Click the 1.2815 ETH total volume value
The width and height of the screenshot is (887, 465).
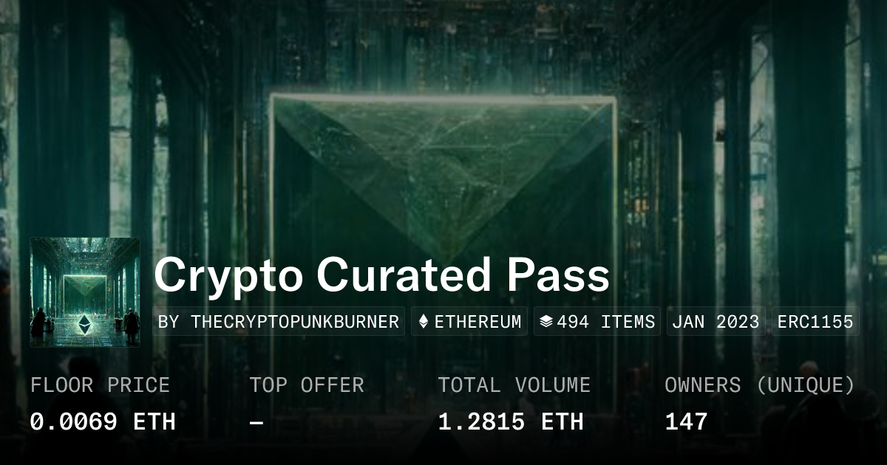tap(510, 421)
